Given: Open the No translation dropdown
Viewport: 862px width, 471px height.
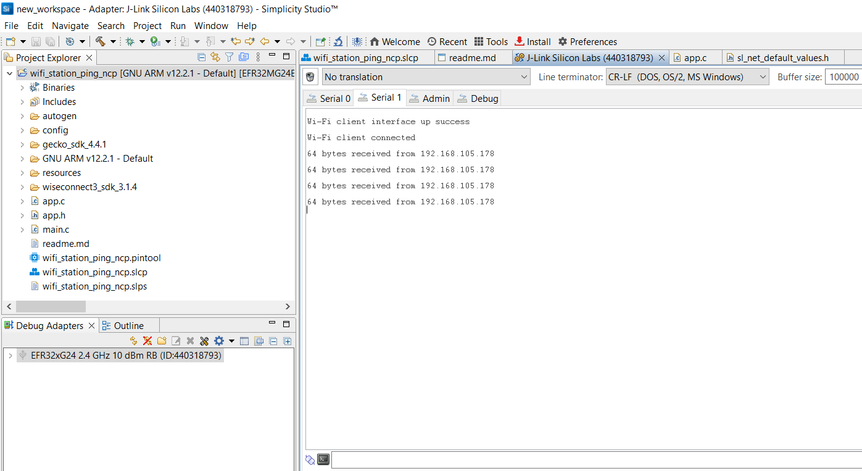Looking at the screenshot, I should point(523,77).
